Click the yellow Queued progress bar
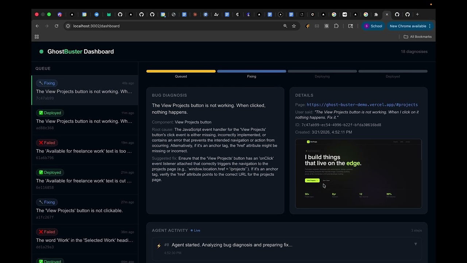This screenshot has height=263, width=467. pos(181,71)
